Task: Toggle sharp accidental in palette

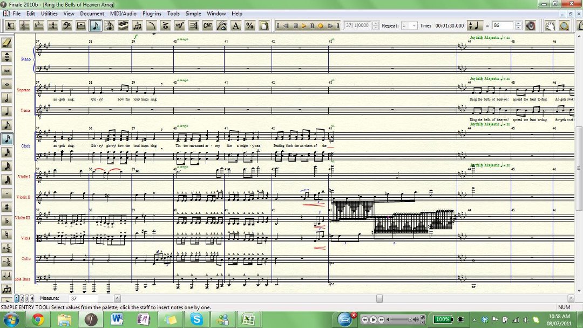Action: pos(6,207)
